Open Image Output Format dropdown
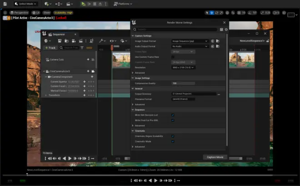The height and width of the screenshot is (186, 300). [x=190, y=41]
